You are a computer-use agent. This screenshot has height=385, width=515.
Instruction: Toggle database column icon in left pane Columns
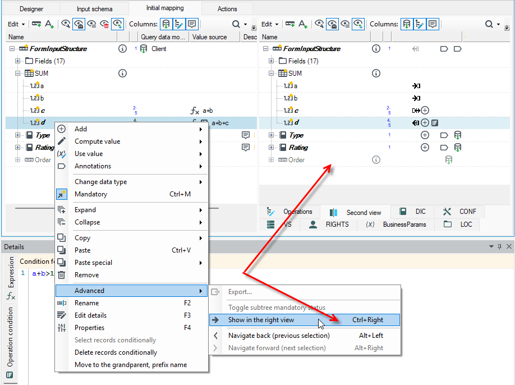click(x=166, y=24)
